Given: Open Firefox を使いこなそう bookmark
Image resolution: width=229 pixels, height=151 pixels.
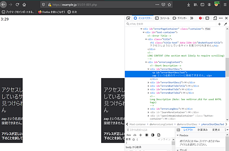Looking at the screenshot, I should (x=52, y=12).
